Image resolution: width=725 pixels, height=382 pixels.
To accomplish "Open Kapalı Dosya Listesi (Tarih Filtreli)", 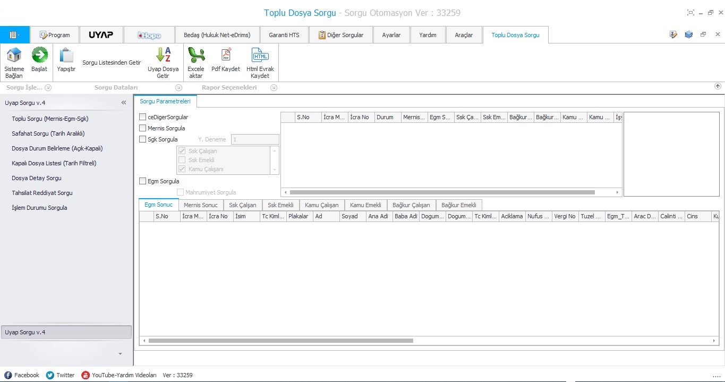I will point(54,163).
